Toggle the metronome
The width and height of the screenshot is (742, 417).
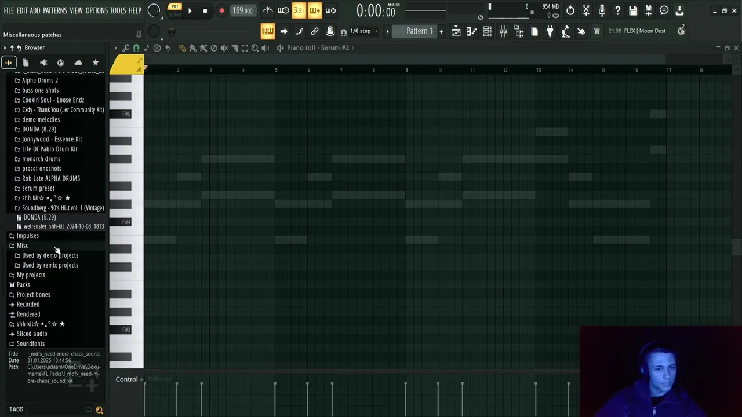coord(268,10)
